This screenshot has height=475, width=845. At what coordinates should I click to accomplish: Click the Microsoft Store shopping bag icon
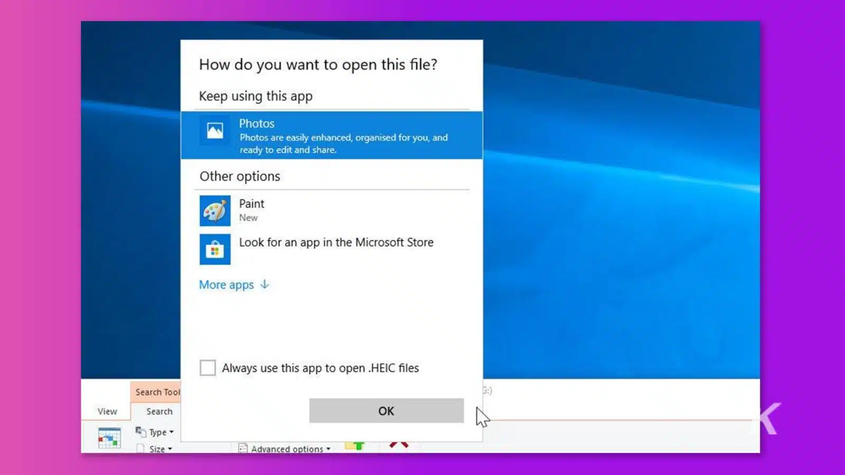[214, 249]
